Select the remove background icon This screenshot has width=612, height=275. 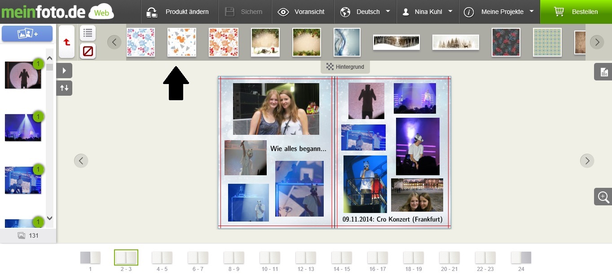point(88,51)
